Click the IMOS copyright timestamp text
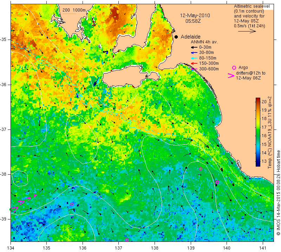The width and height of the screenshot is (281, 252). coord(278,192)
